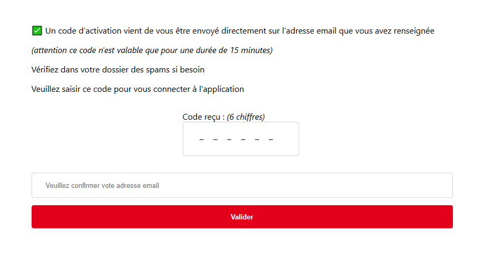The width and height of the screenshot is (484, 264).
Task: Click the sixth dash of the code field
Action: click(271, 140)
